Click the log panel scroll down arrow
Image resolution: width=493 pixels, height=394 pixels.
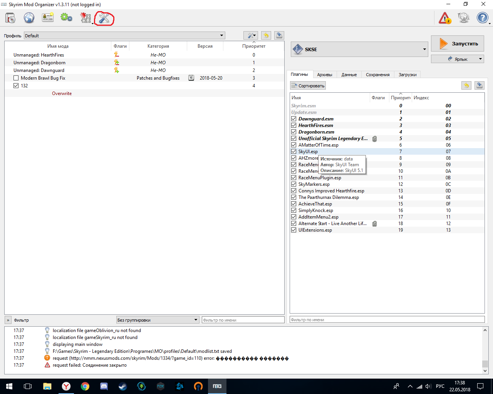[485, 371]
